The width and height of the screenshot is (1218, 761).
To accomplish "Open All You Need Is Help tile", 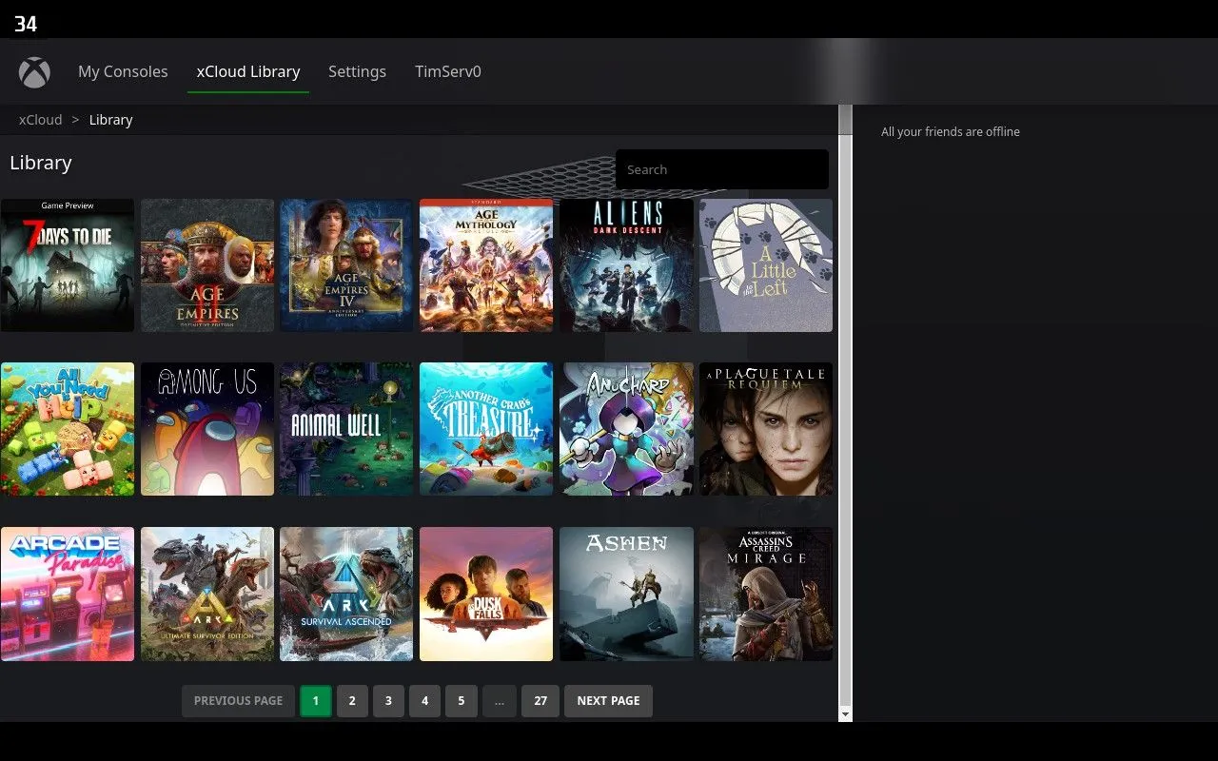I will coord(68,429).
